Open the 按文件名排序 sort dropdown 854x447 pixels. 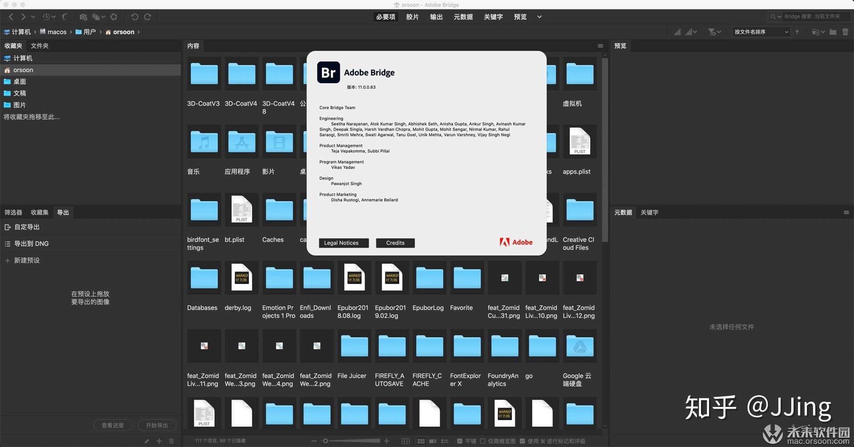[761, 32]
